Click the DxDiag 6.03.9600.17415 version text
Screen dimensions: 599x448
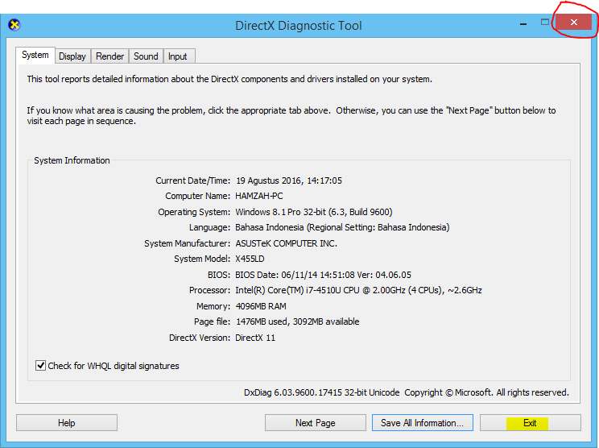(322, 392)
